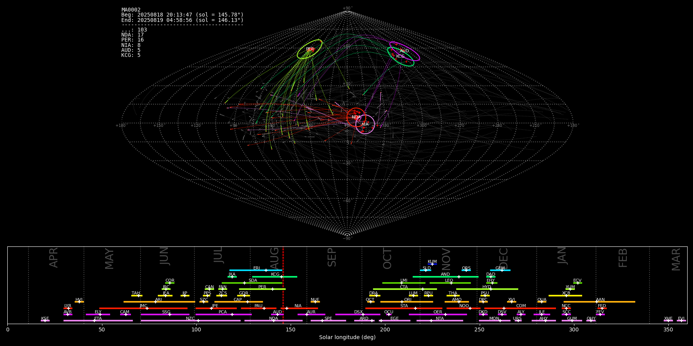Click the STA shower bar label

click(x=404, y=306)
